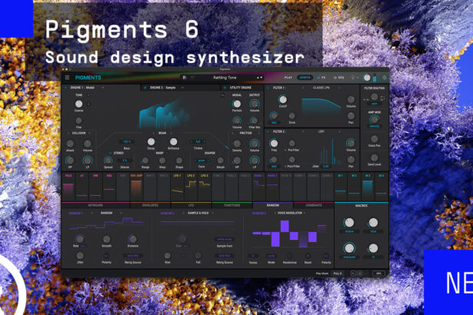Open the Pigments hamburger menu
This screenshot has height=315, width=473.
(x=67, y=78)
